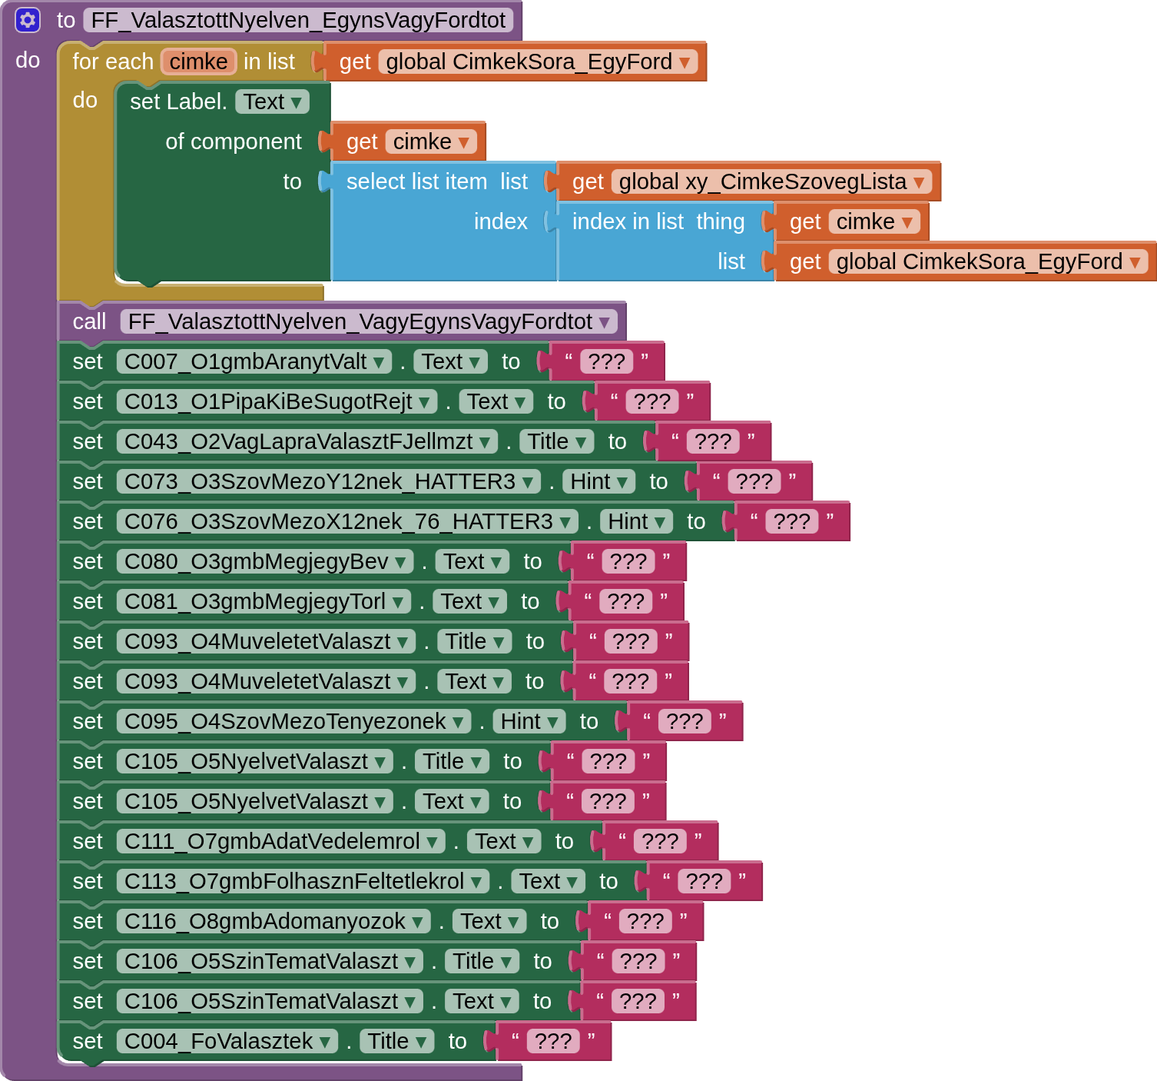Edit the ??? text for C080_O3gmbMegjegyBev
Viewport: 1157px width, 1081px height.
pyautogui.click(x=628, y=562)
